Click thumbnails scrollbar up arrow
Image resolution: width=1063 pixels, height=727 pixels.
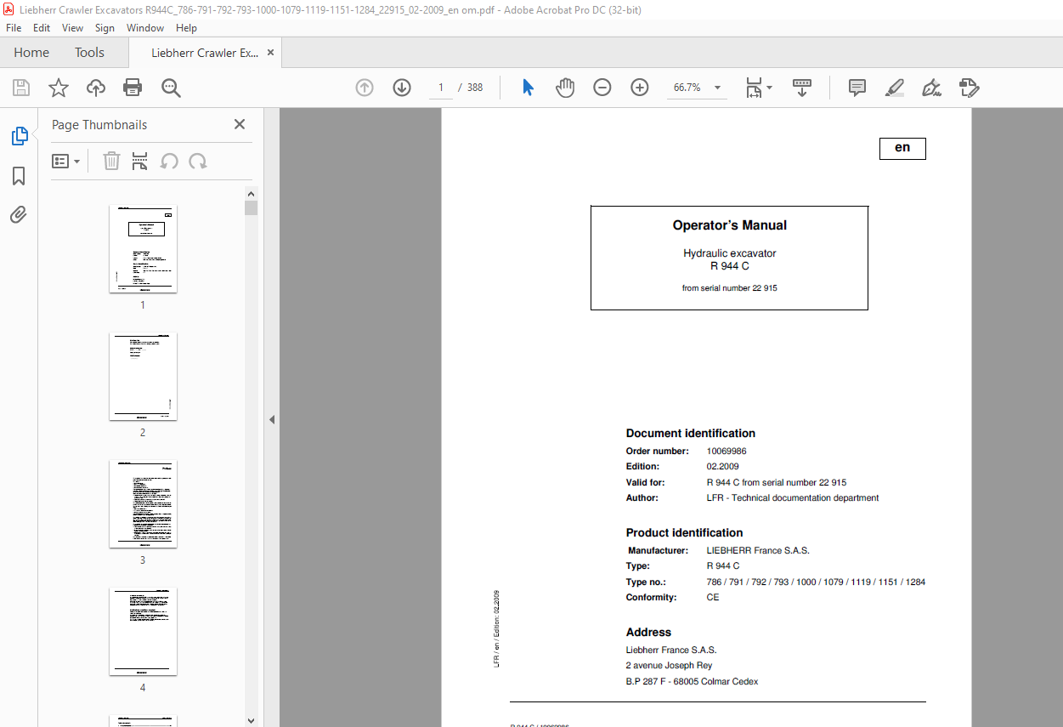(251, 195)
